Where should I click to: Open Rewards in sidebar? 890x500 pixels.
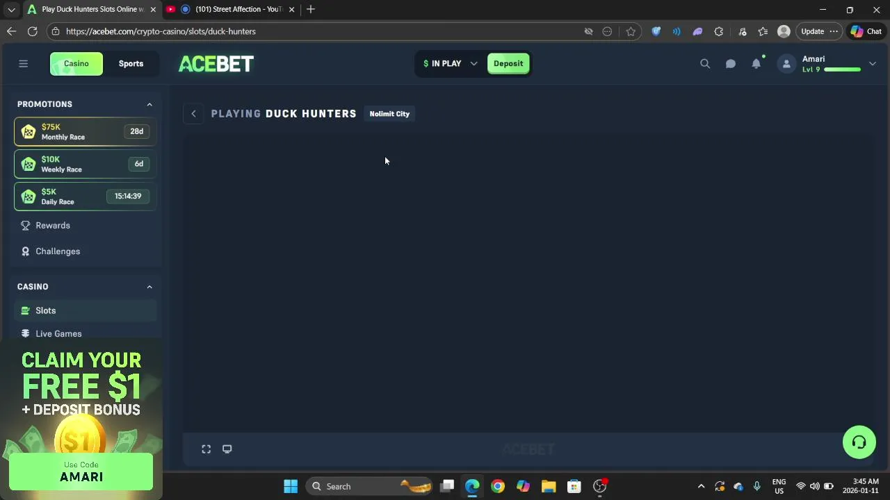point(86,226)
